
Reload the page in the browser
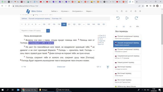pos(9,6)
